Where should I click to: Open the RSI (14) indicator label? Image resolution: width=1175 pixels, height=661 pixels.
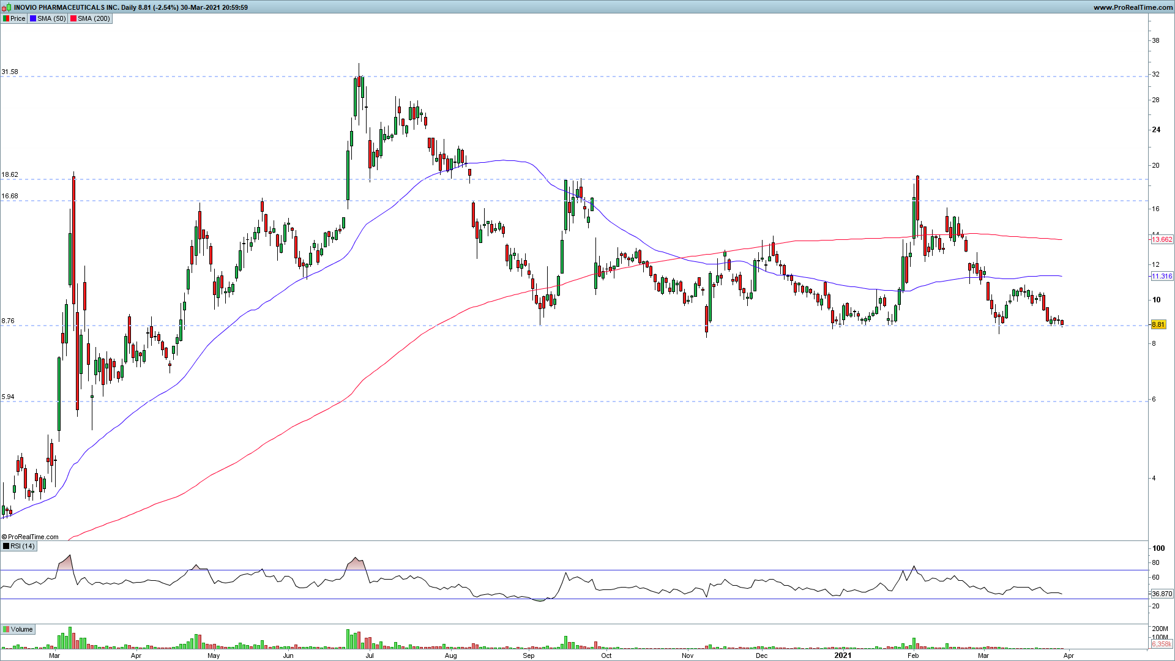(23, 546)
